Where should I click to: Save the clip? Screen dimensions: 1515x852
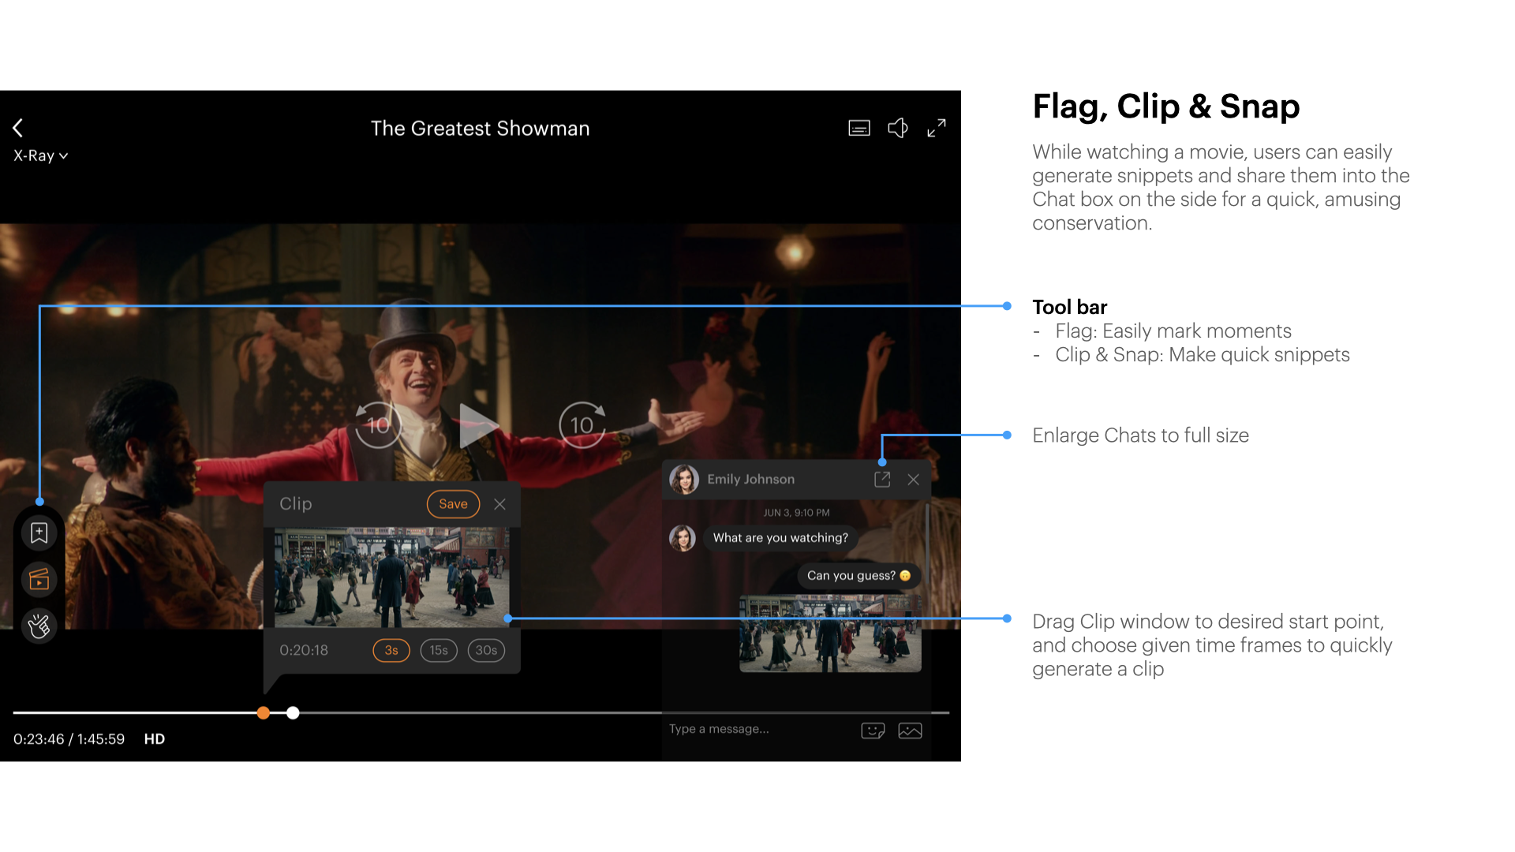coord(453,504)
